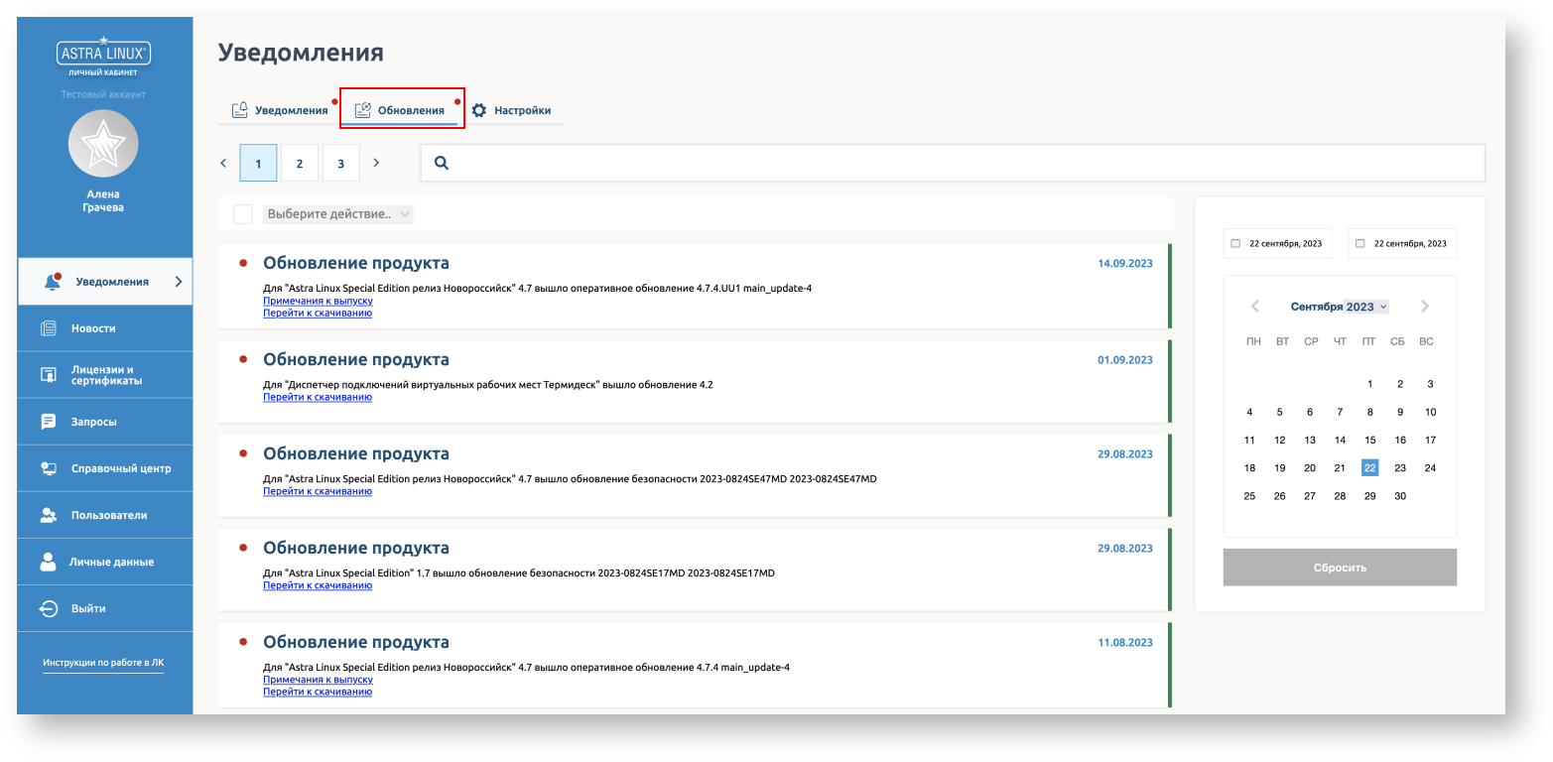Go to previous month in calendar
Screen dimensions: 1553x762
coord(1254,307)
